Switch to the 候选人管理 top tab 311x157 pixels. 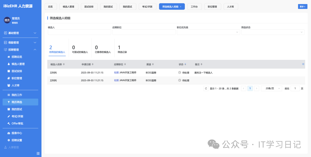coord(69,7)
